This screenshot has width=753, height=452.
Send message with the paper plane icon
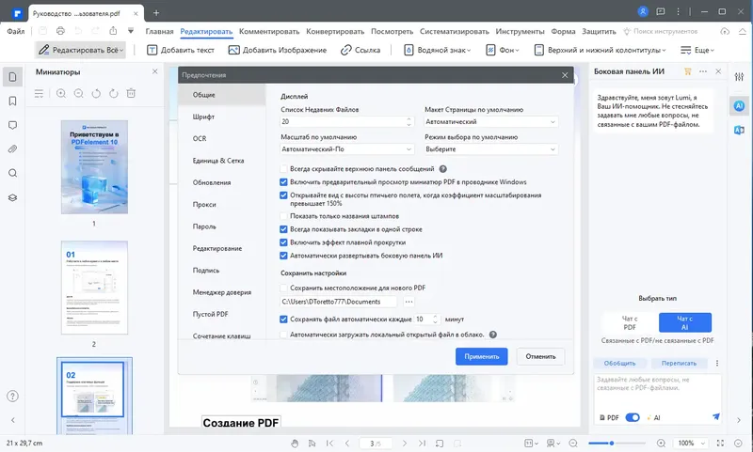tap(716, 417)
